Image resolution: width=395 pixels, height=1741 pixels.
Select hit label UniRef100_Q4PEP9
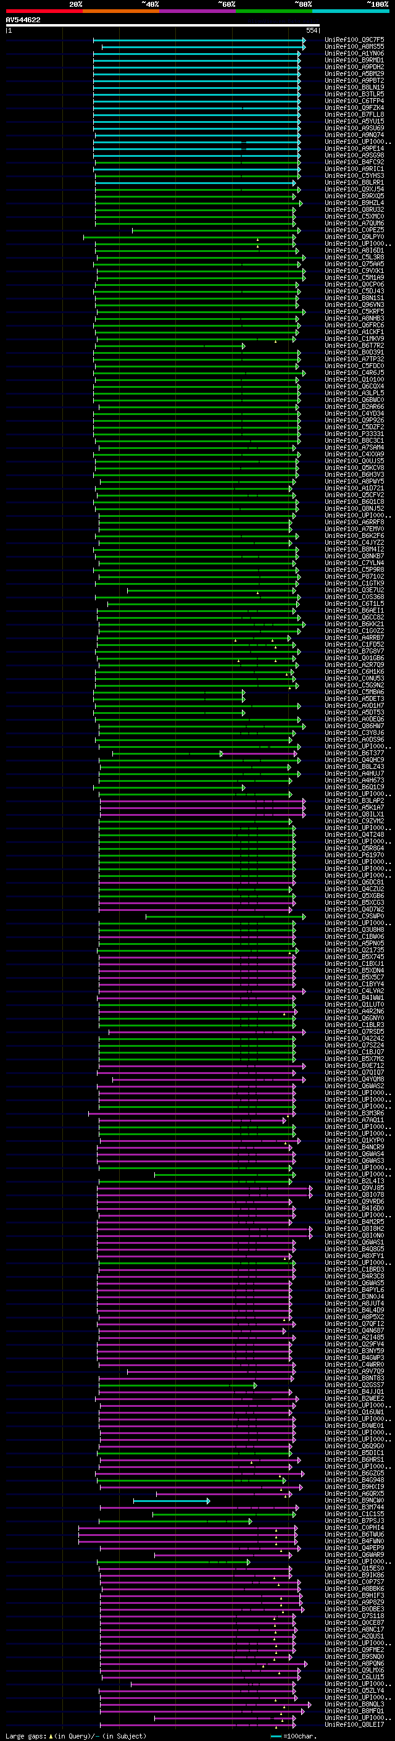(x=354, y=1548)
